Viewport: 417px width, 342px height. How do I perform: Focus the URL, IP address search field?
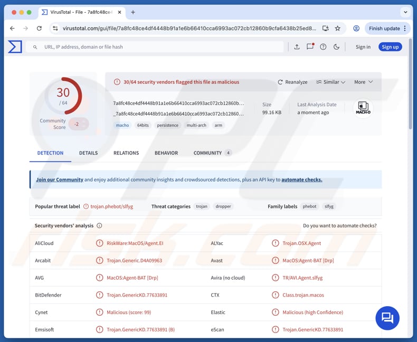click(158, 47)
